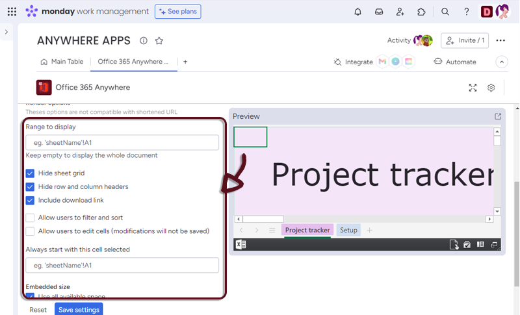Expand the left sidebar arrow
The width and height of the screenshot is (520, 315).
(6, 32)
